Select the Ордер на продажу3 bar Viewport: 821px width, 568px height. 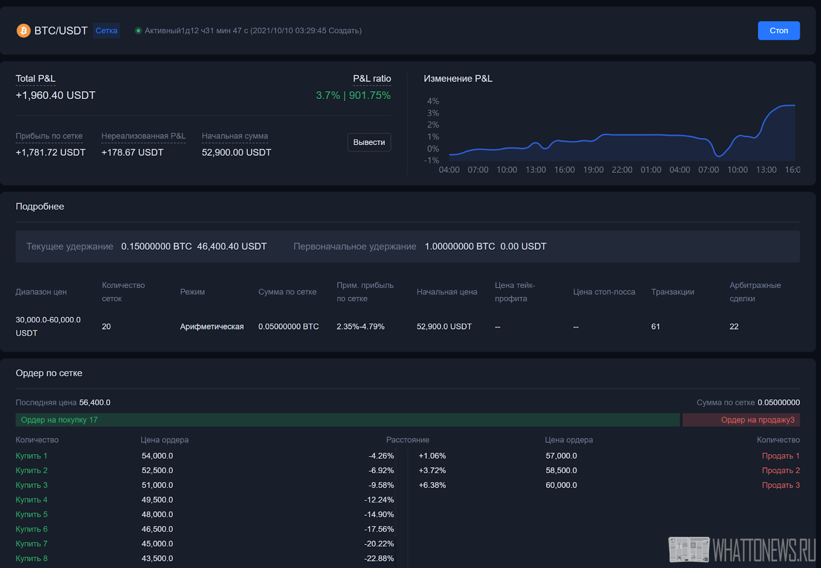(741, 420)
